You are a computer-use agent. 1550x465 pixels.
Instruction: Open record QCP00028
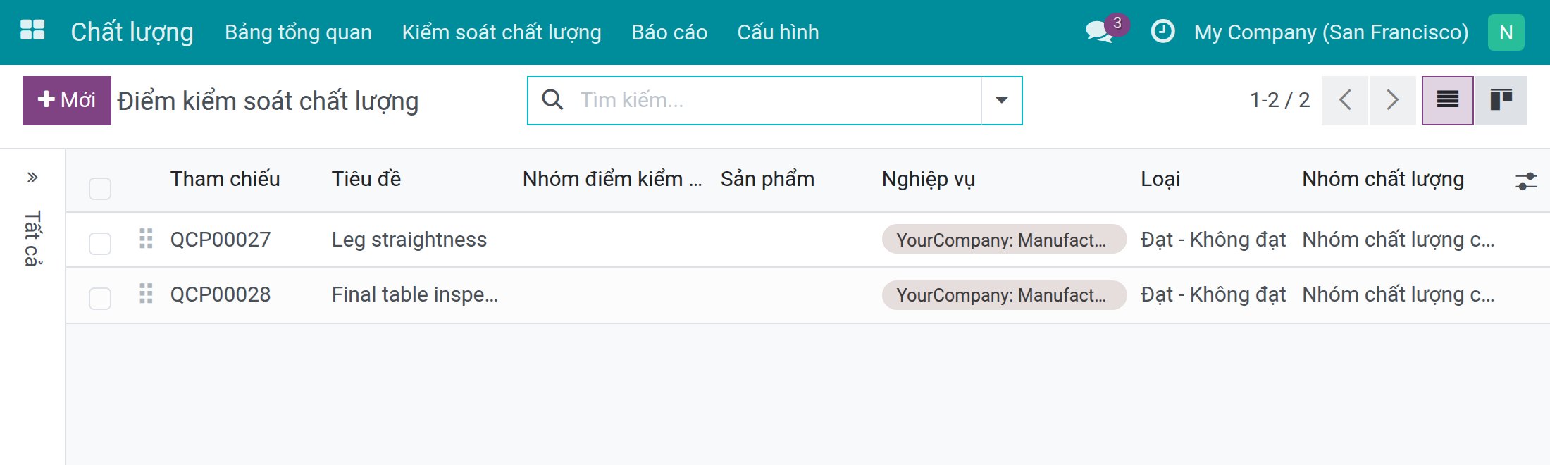pos(220,294)
